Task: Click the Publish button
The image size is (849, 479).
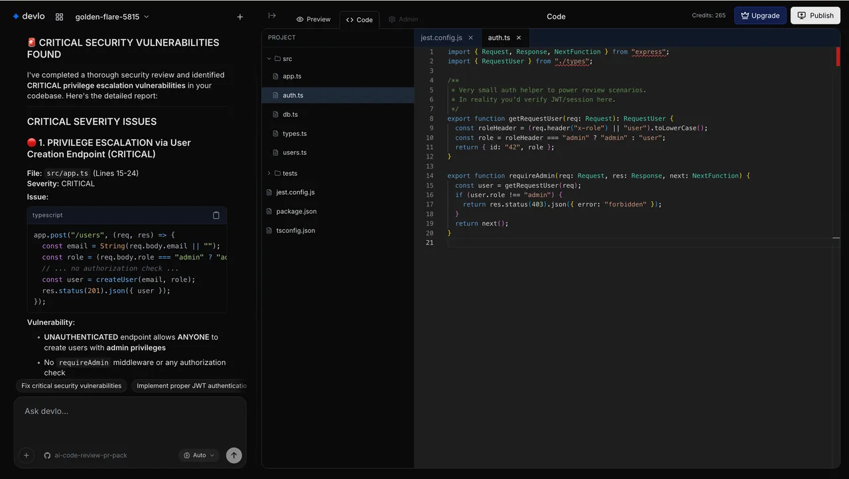Action: coord(815,16)
